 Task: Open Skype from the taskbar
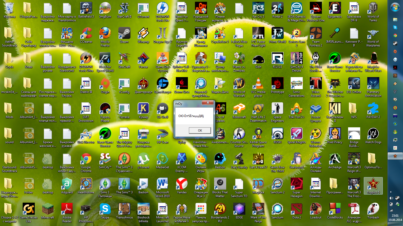[x=395, y=27]
